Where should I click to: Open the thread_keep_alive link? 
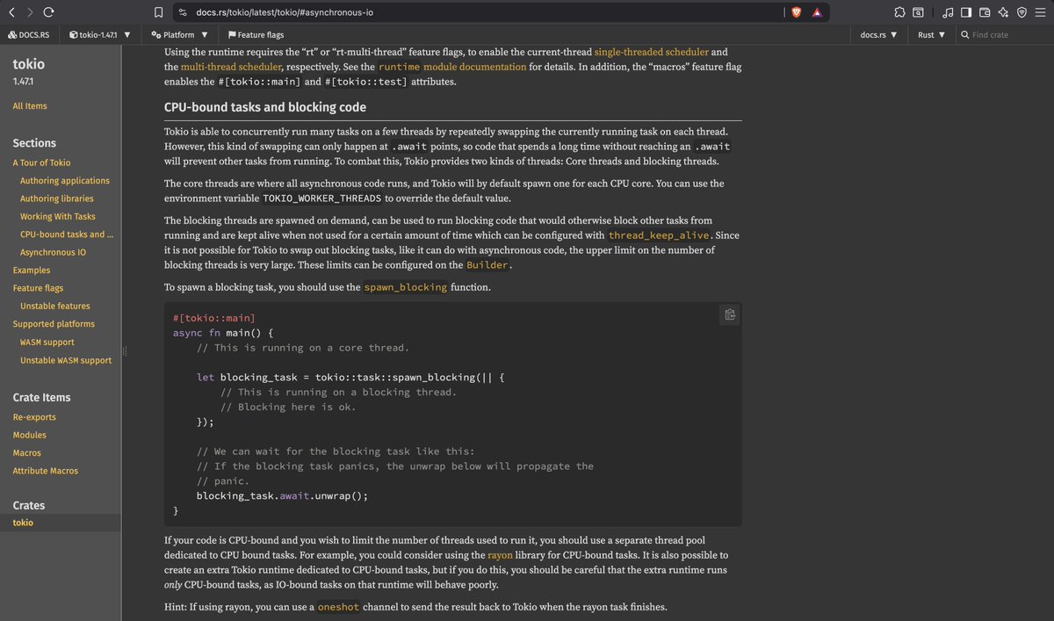pos(661,235)
